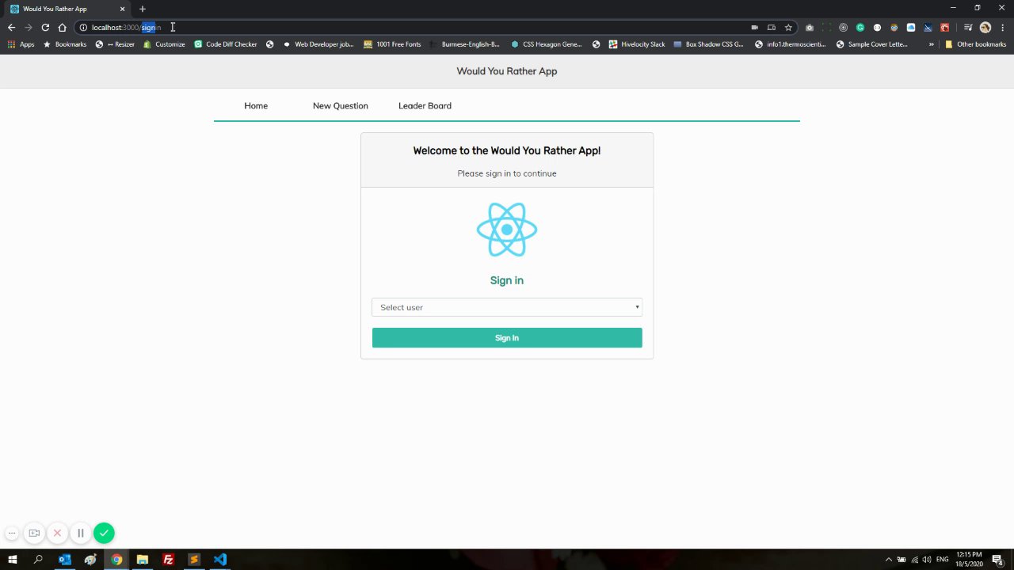Click the Please sign in to continue text

[507, 173]
